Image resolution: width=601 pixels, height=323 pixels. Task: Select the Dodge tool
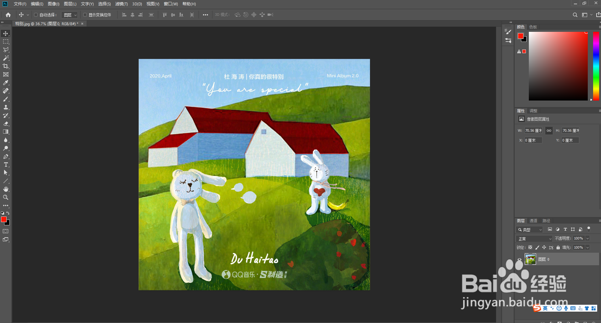[x=6, y=148]
